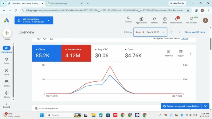This screenshot has height=119, width=212.
Task: Click the sidebar scrollbar up arrow
Action: (x=13, y=44)
